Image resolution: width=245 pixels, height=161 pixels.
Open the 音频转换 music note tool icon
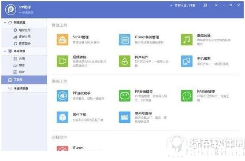(187, 40)
